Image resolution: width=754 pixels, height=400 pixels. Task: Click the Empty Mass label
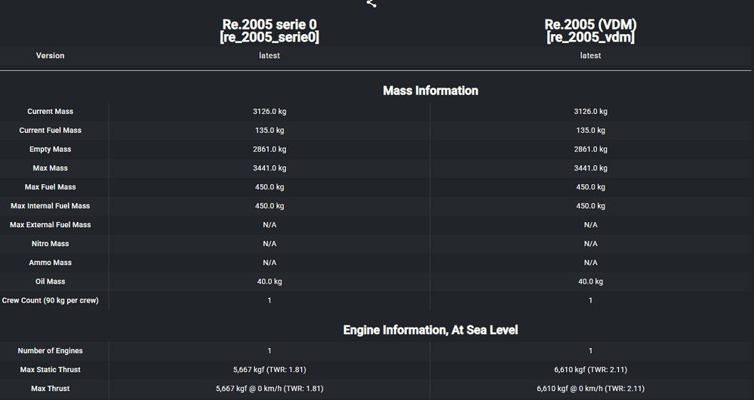[51, 149]
